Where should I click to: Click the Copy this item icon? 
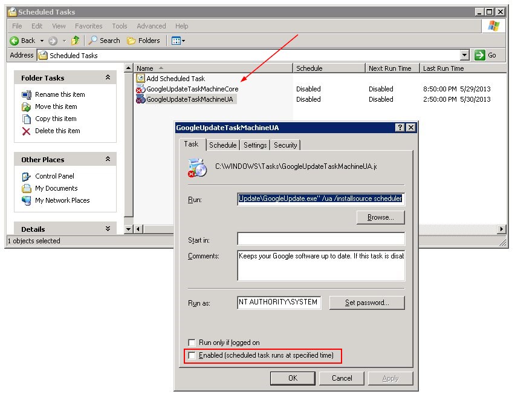pyautogui.click(x=26, y=119)
